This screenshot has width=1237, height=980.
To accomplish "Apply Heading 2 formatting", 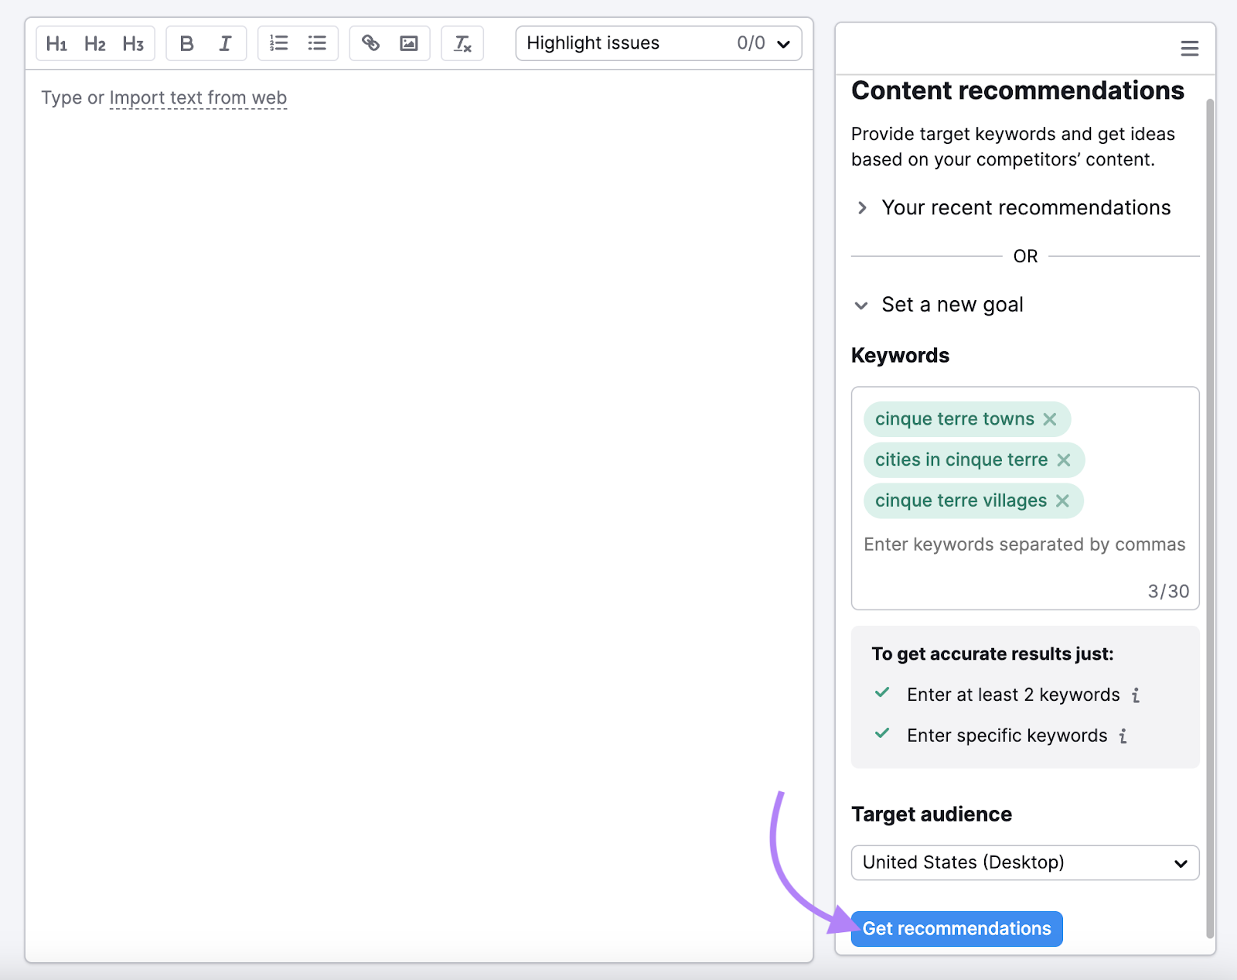I will tap(94, 43).
